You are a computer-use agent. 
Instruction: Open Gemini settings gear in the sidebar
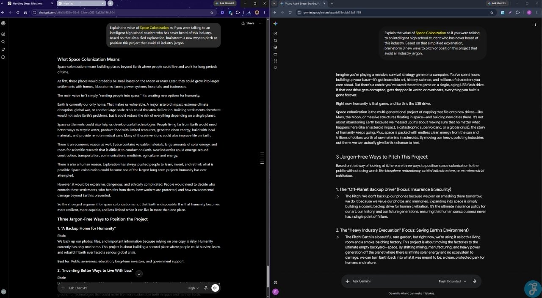275,282
